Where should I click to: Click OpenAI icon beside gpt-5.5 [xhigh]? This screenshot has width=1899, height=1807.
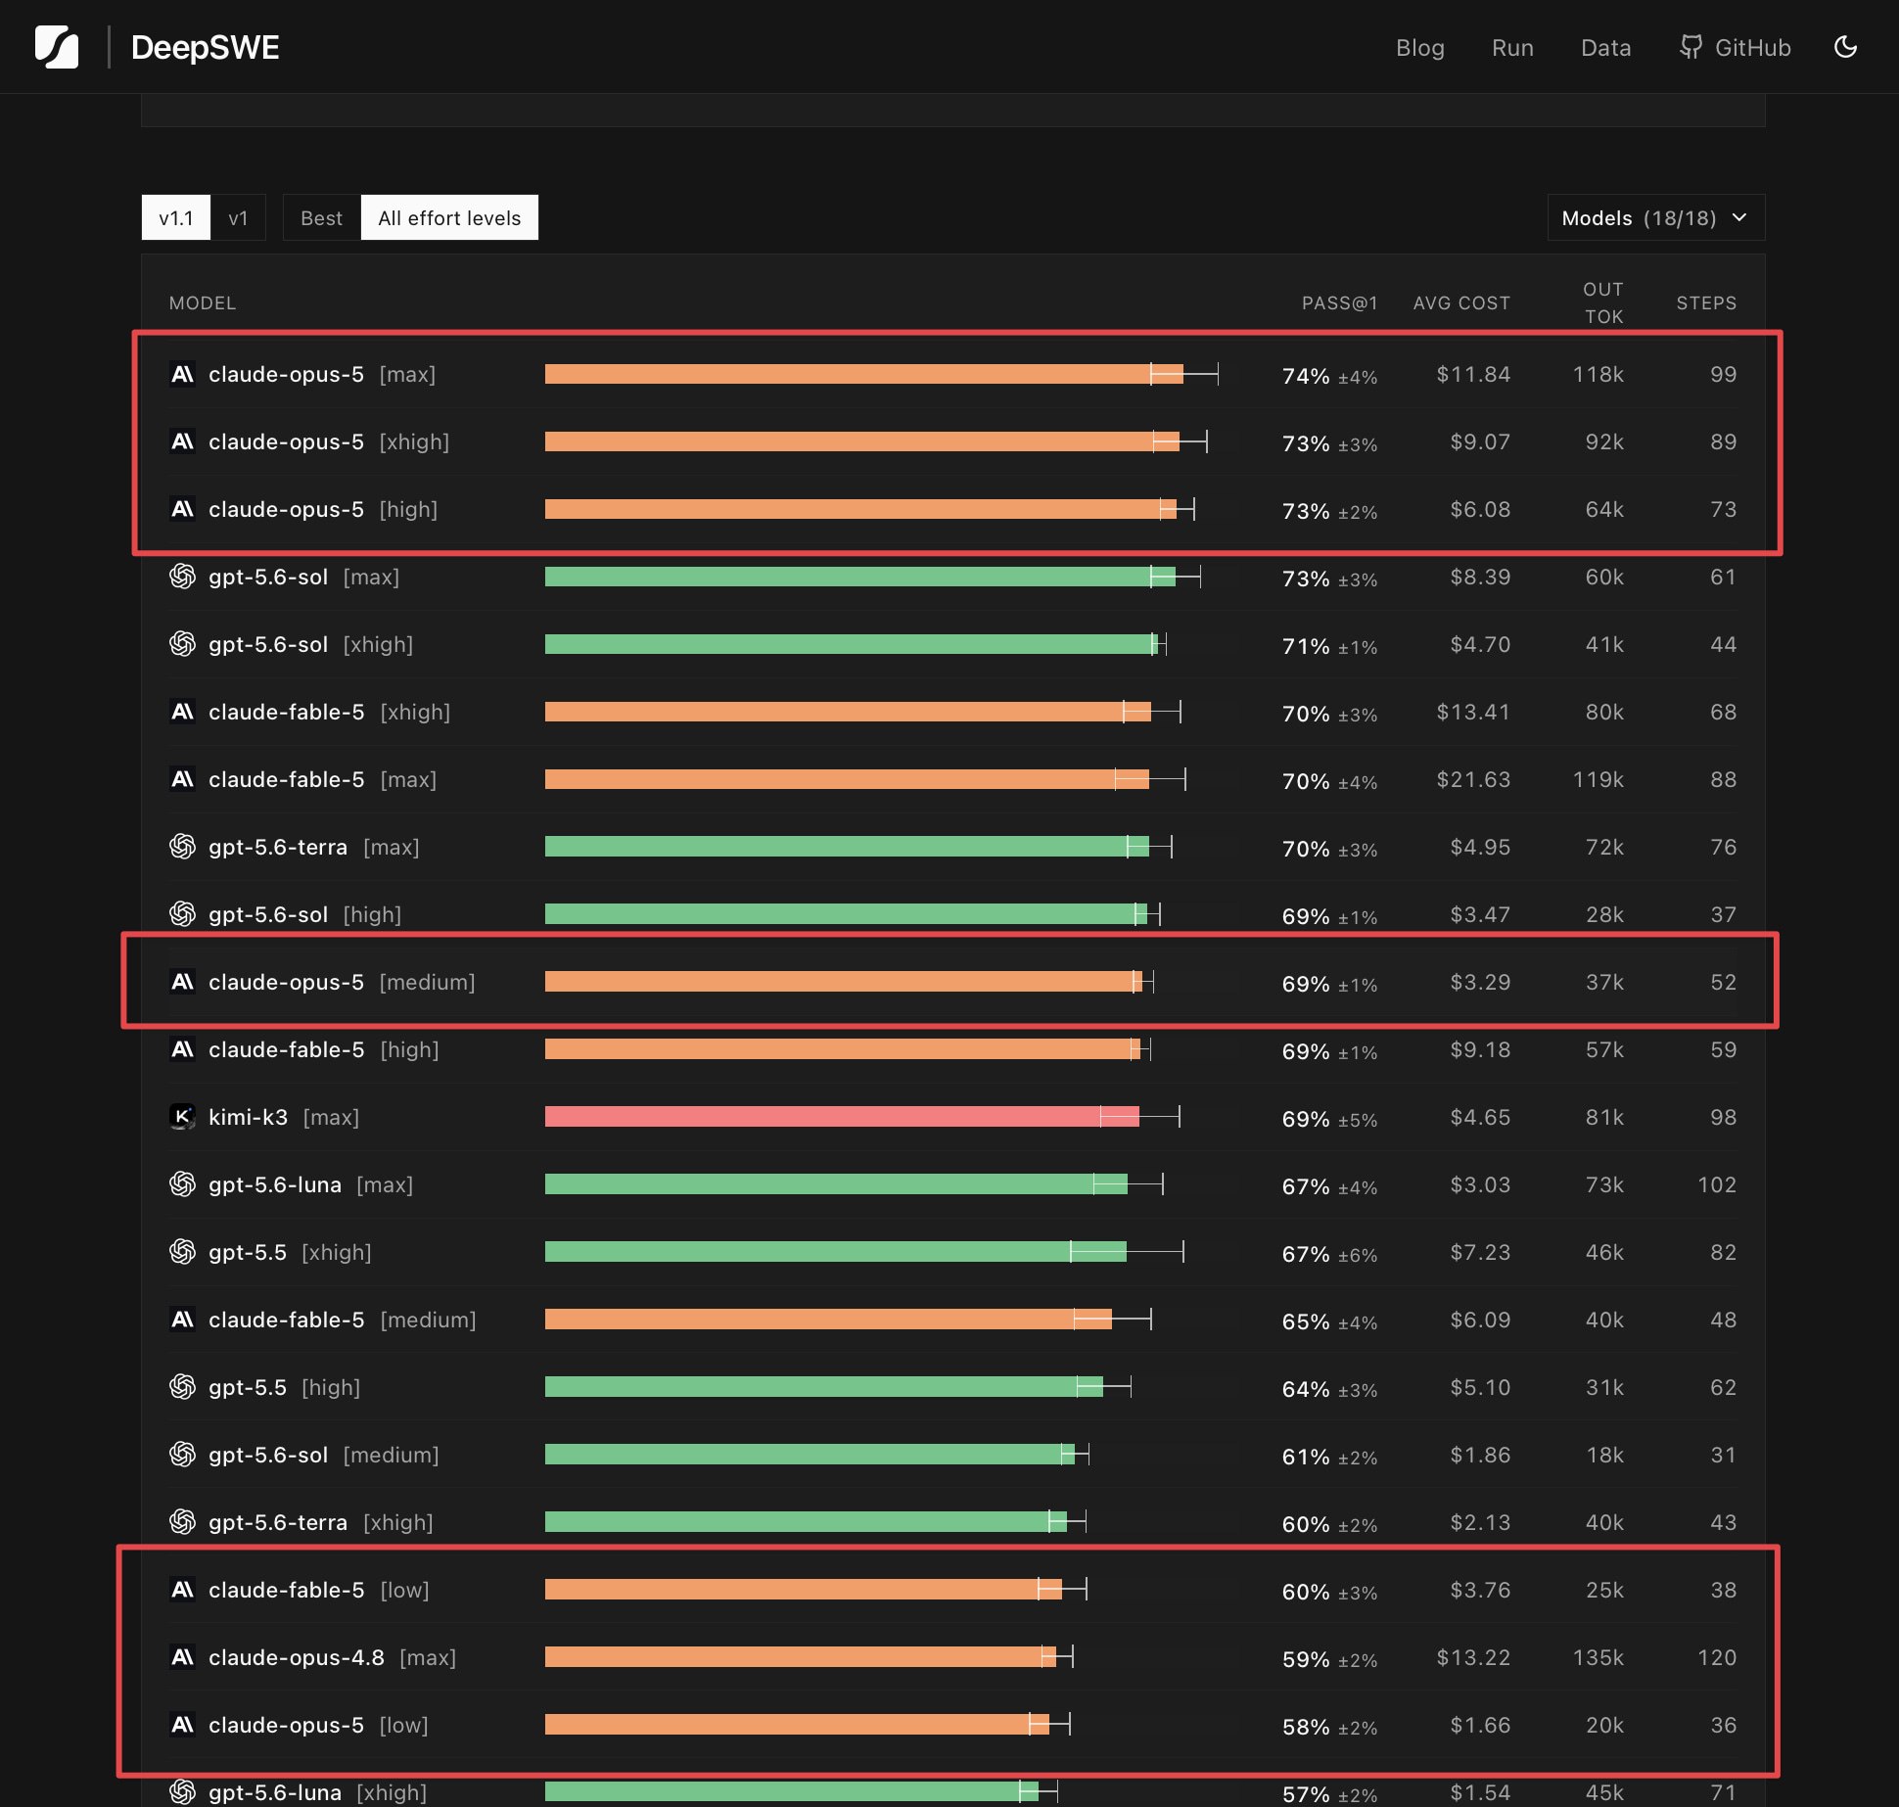click(x=182, y=1252)
